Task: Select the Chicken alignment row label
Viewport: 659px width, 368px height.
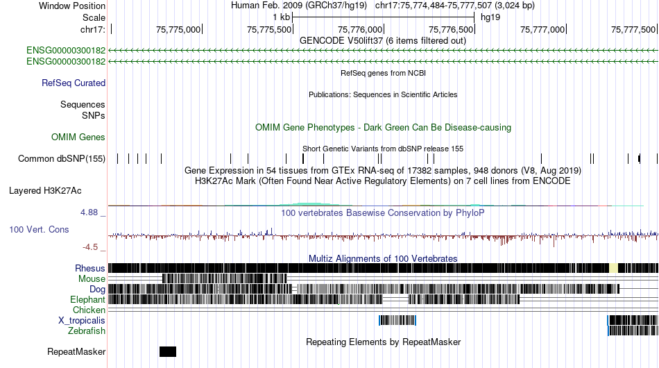Action: pos(89,310)
